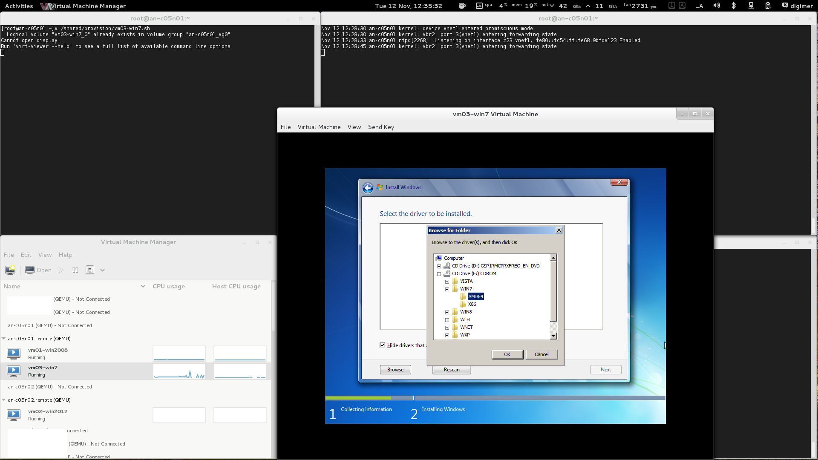Viewport: 818px width, 460px height.
Task: Click the VISTA folder icon
Action: point(455,281)
